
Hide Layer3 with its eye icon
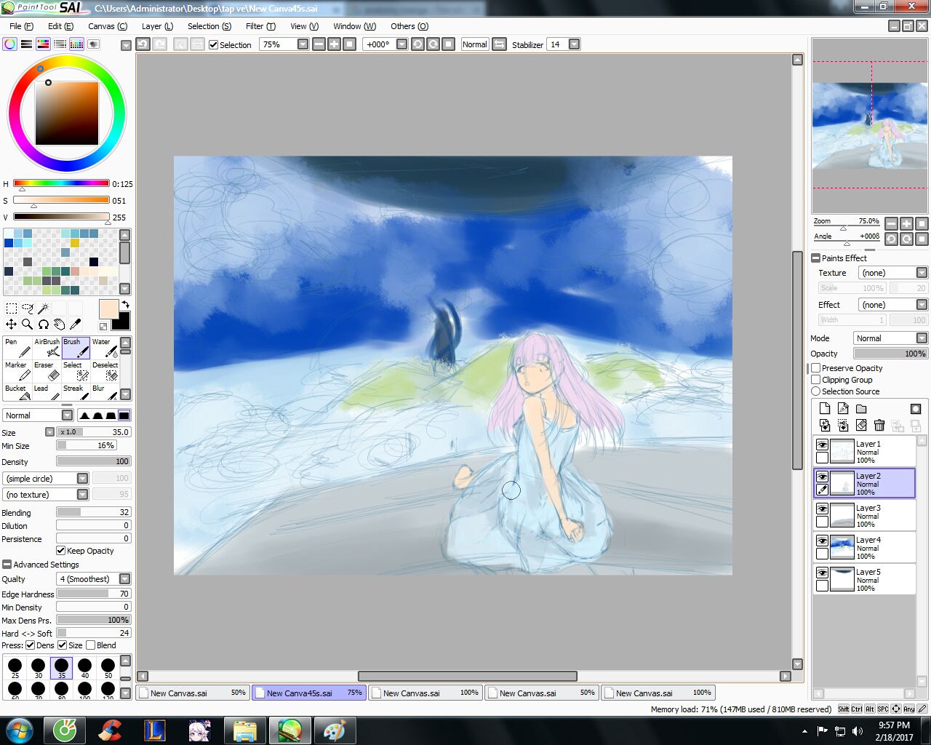(822, 509)
